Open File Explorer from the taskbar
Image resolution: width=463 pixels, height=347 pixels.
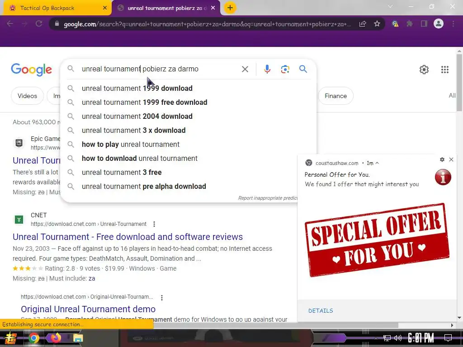pos(78,338)
